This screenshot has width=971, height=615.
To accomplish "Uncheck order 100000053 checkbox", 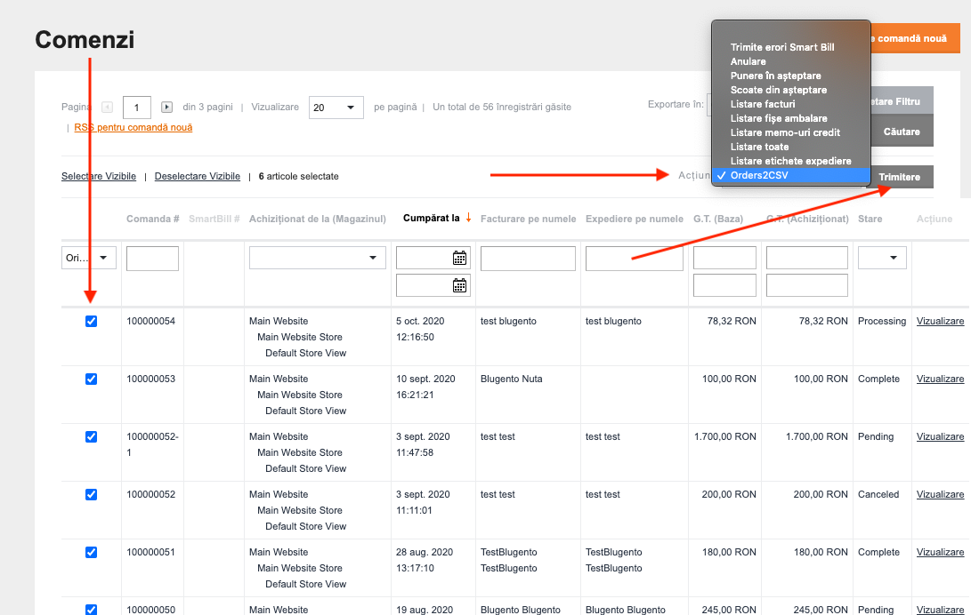I will click(91, 379).
